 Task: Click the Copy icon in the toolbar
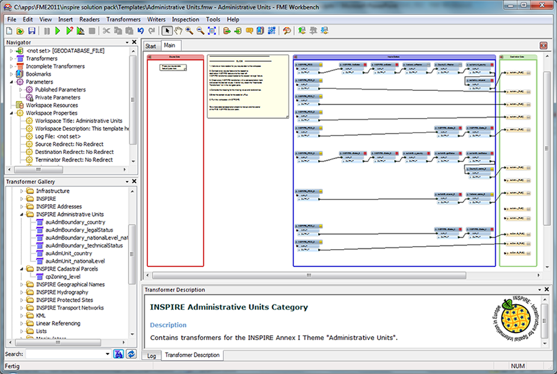point(118,32)
